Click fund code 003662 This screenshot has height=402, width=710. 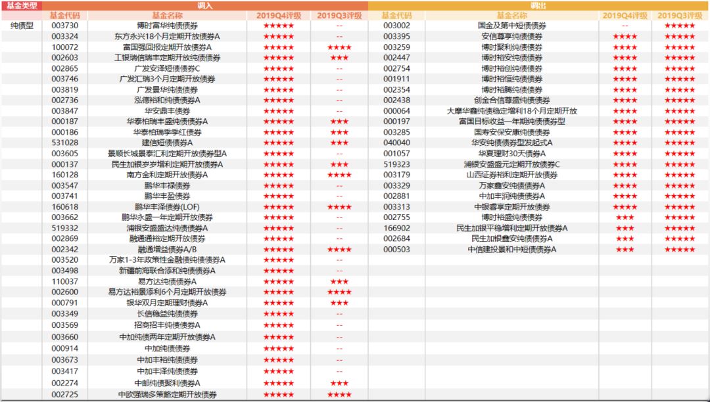pyautogui.click(x=64, y=217)
